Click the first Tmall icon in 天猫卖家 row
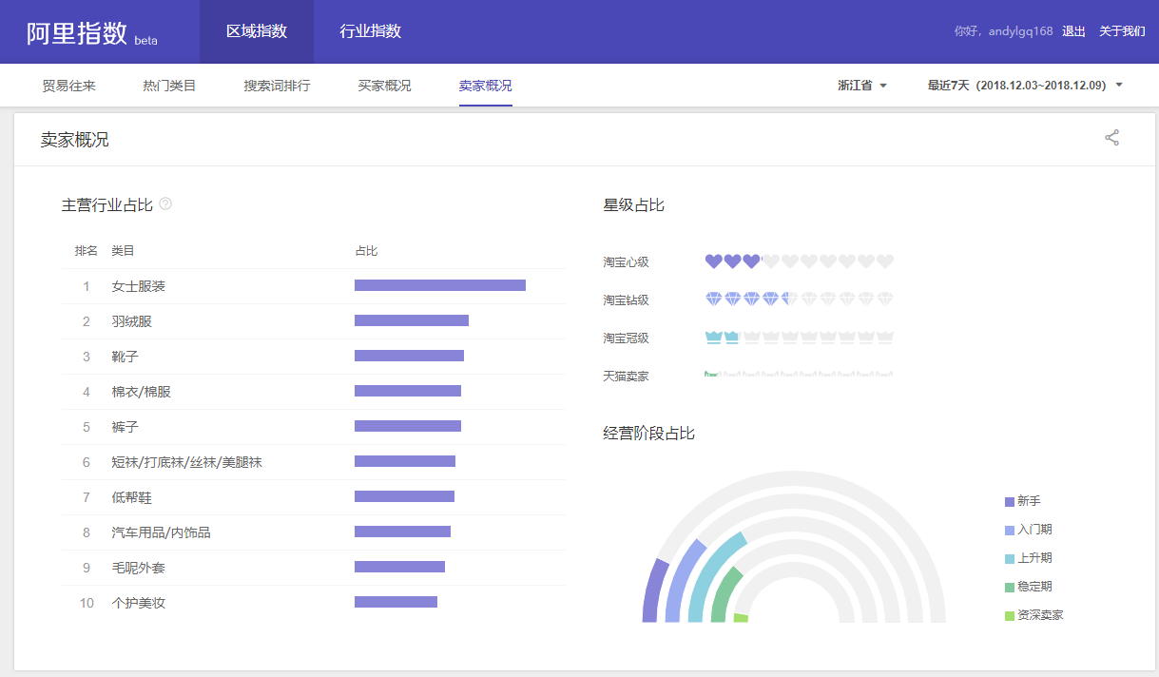 tap(711, 375)
